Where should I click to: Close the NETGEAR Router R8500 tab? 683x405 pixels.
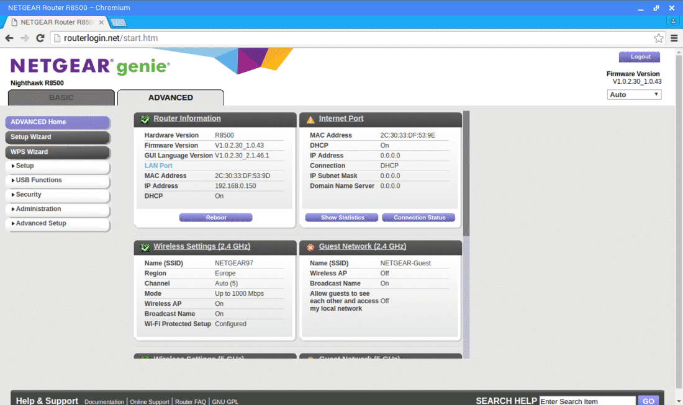[101, 22]
